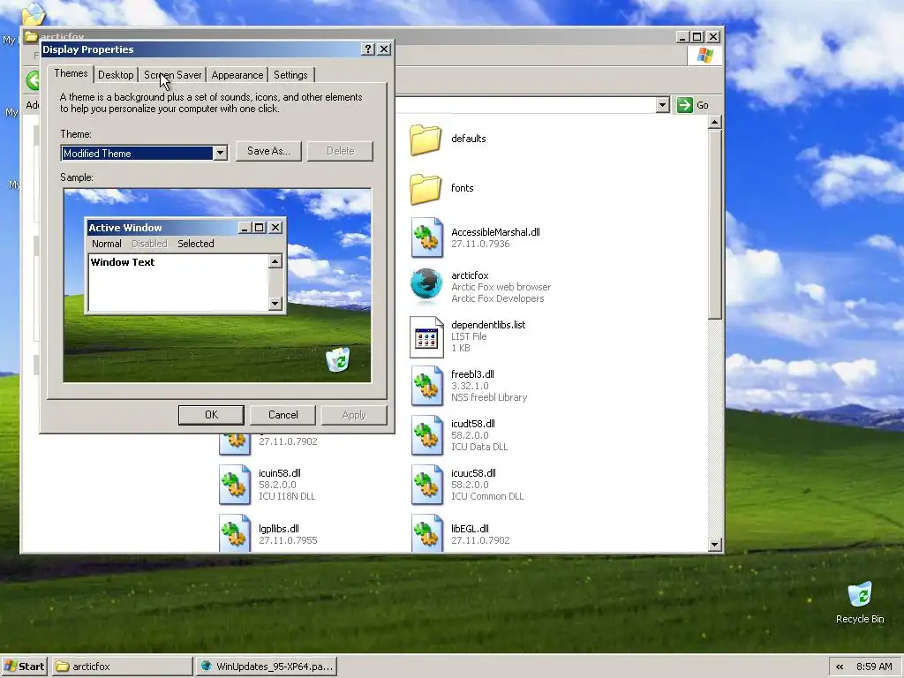Screen dimensions: 904x678
Task: Select the icuuc58.dll file icon
Action: click(x=426, y=485)
